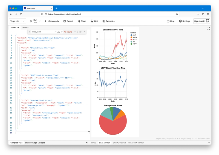Viewport: 219px width, 155px height.
Task: Toggle Match Case in find bar
Action: (x=56, y=32)
